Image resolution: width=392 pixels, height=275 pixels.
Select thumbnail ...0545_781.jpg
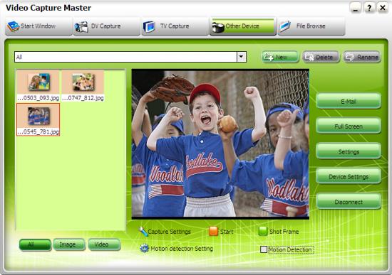(38, 119)
